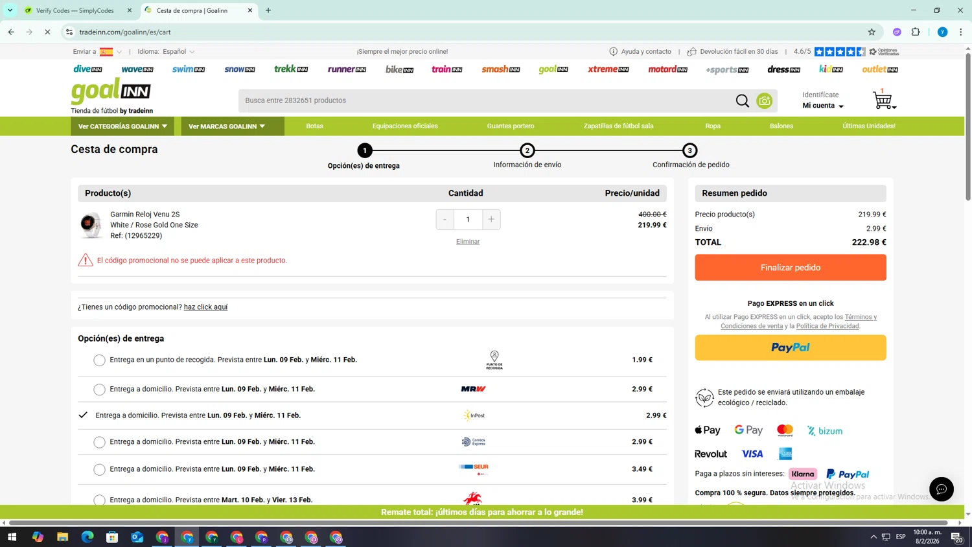This screenshot has height=547, width=972.
Task: Open Botas menu item
Action: pos(314,126)
